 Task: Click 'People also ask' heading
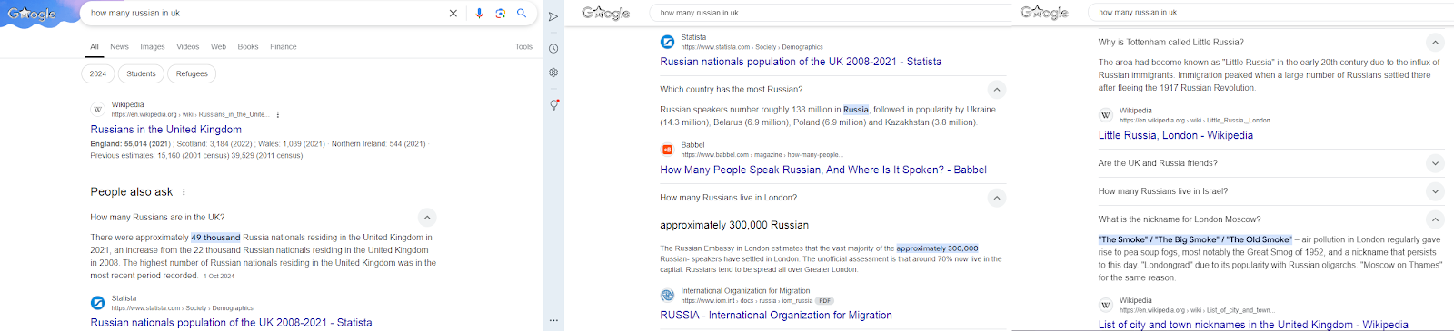click(132, 192)
